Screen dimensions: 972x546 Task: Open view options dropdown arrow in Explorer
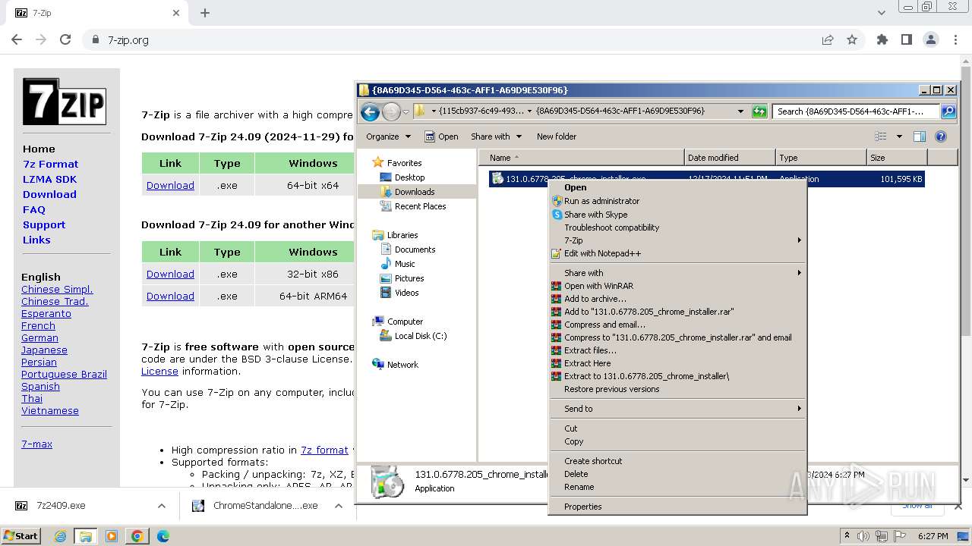pos(899,136)
